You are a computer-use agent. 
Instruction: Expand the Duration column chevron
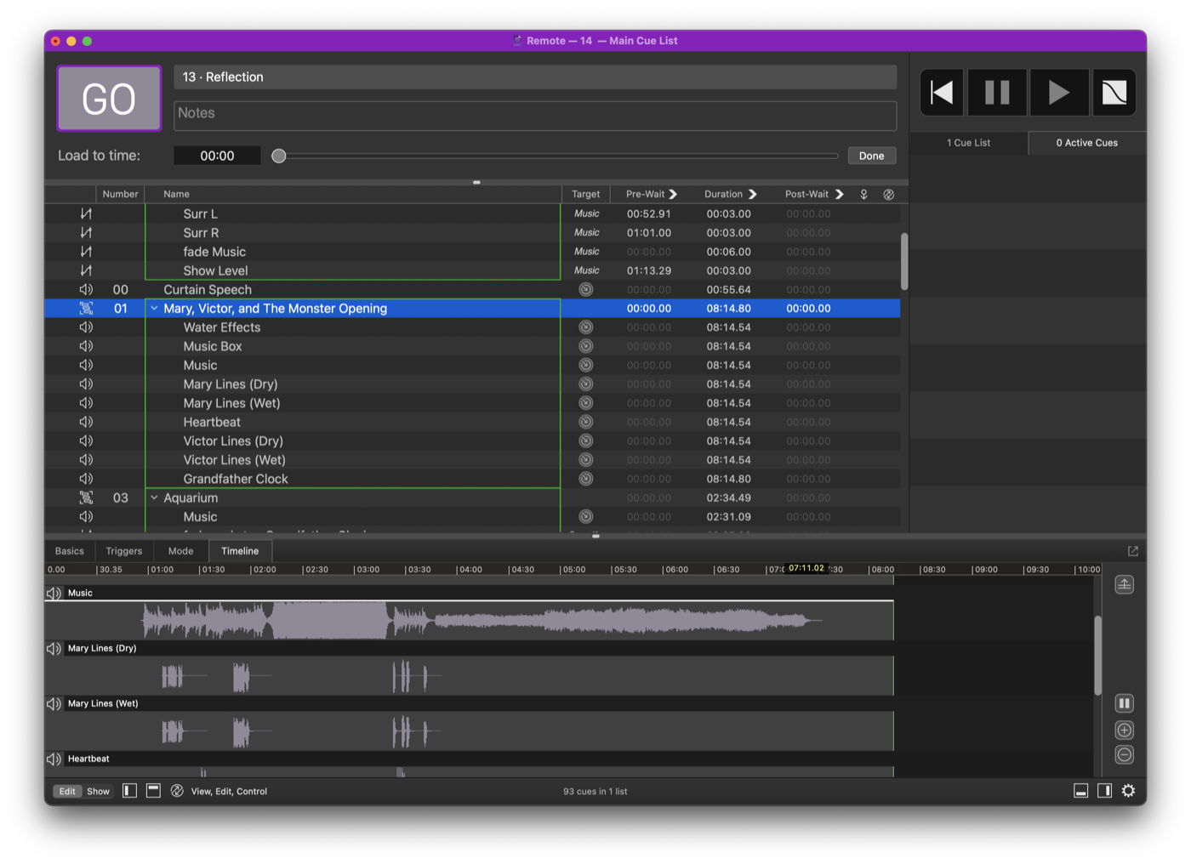coord(753,194)
